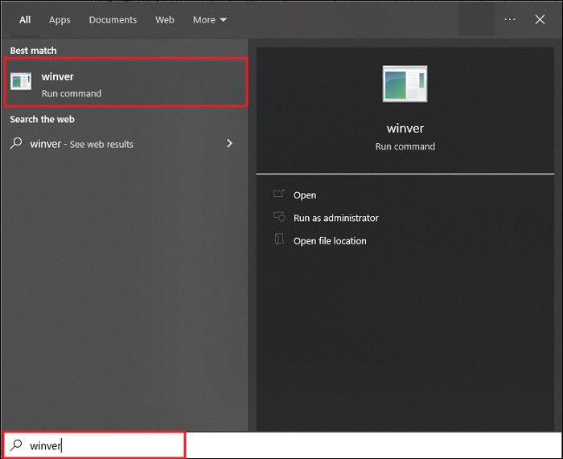Open the Documents tab
Image resolution: width=563 pixels, height=459 pixels.
click(113, 20)
